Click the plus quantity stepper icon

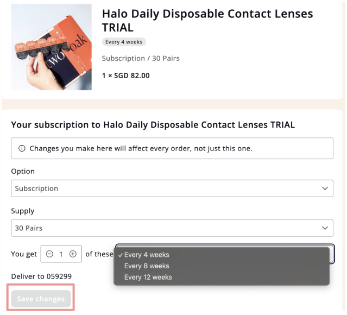pyautogui.click(x=73, y=254)
